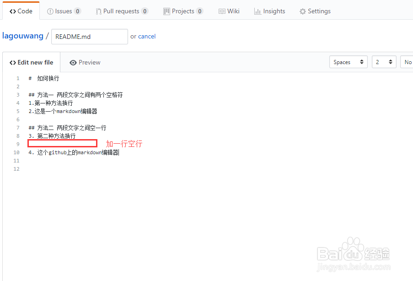Click the Projects count badge

tap(200, 11)
